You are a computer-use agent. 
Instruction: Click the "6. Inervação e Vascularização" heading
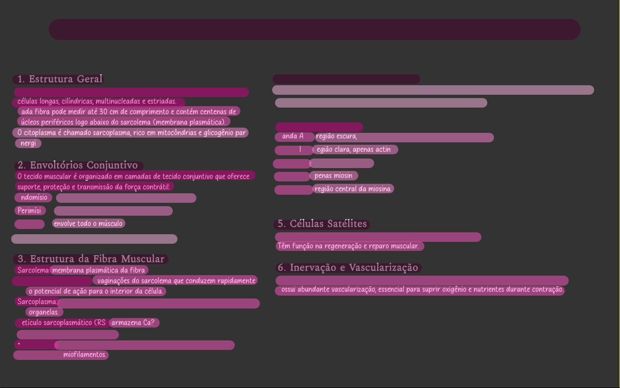[348, 268]
